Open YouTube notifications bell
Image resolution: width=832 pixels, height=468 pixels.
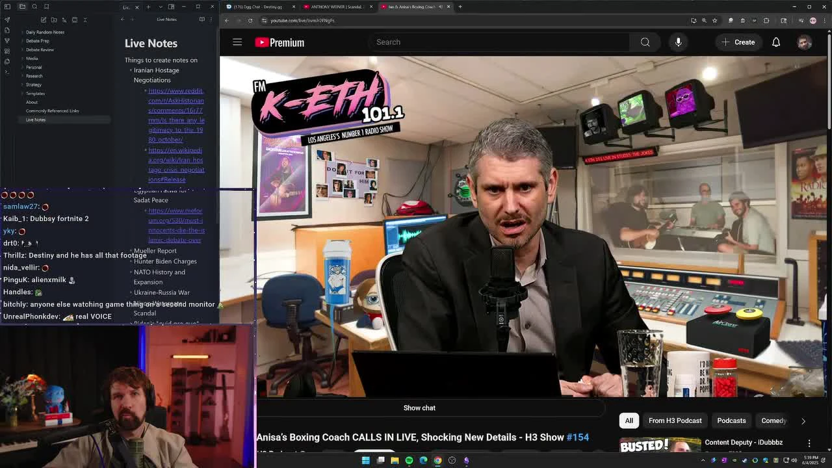(x=776, y=42)
